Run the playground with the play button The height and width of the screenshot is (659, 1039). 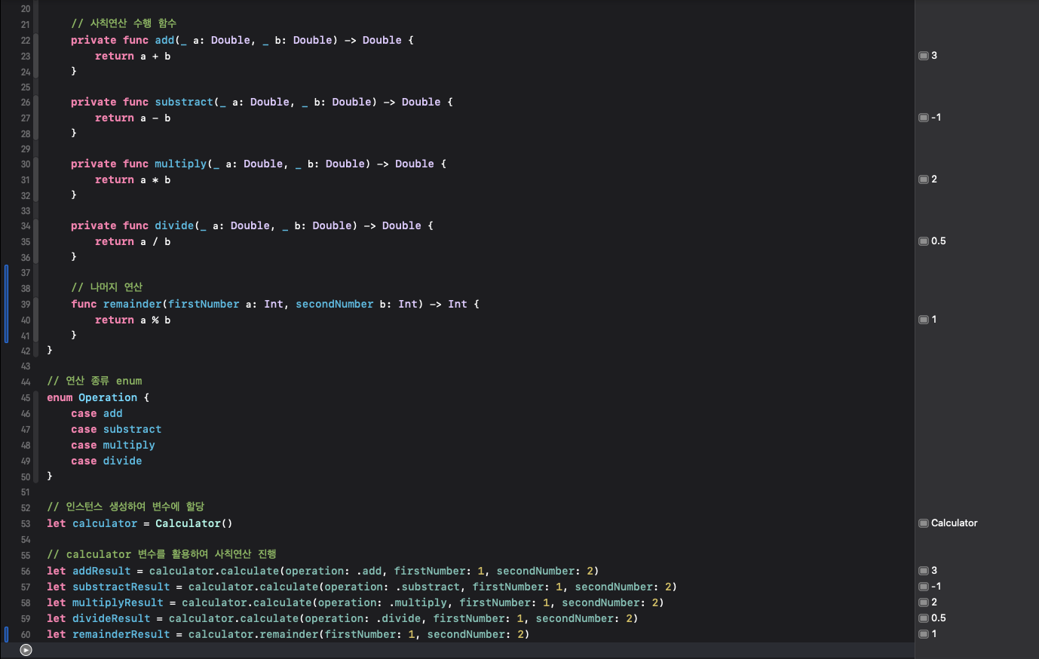(x=26, y=650)
